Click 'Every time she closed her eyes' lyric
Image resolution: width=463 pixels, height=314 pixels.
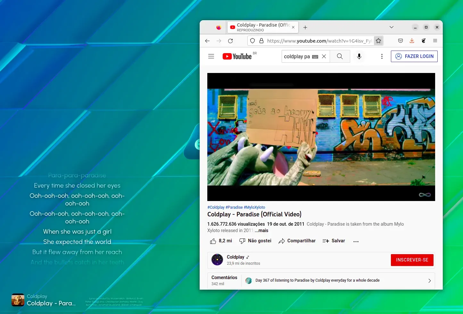coord(77,185)
